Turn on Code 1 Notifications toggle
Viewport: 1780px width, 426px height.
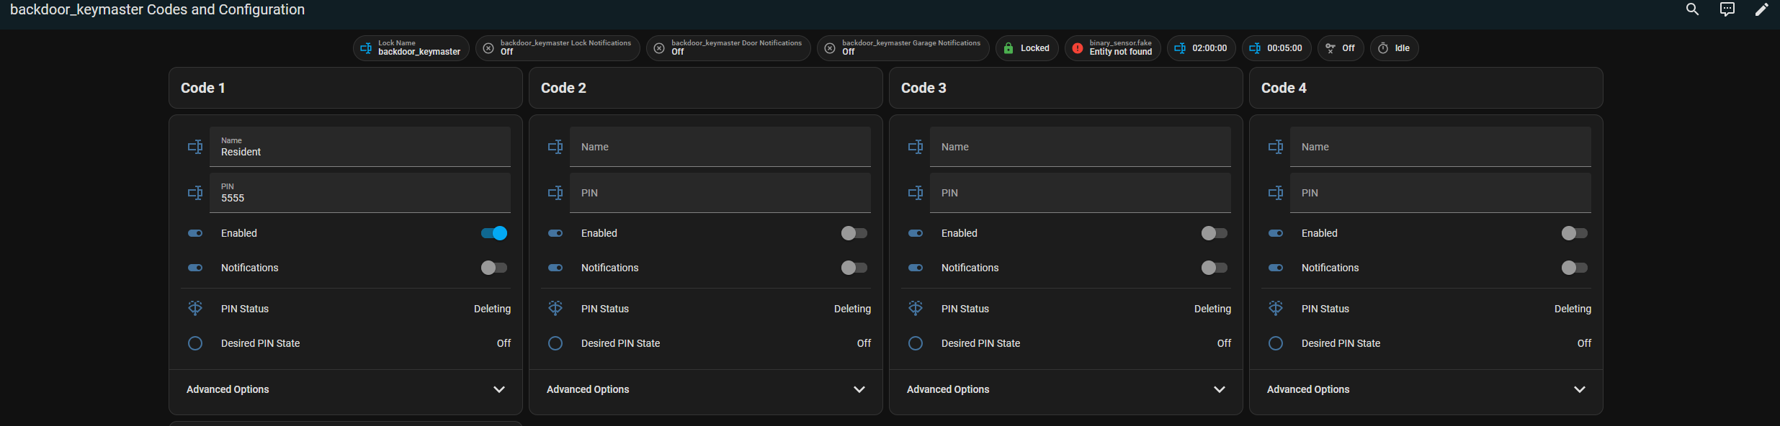494,268
